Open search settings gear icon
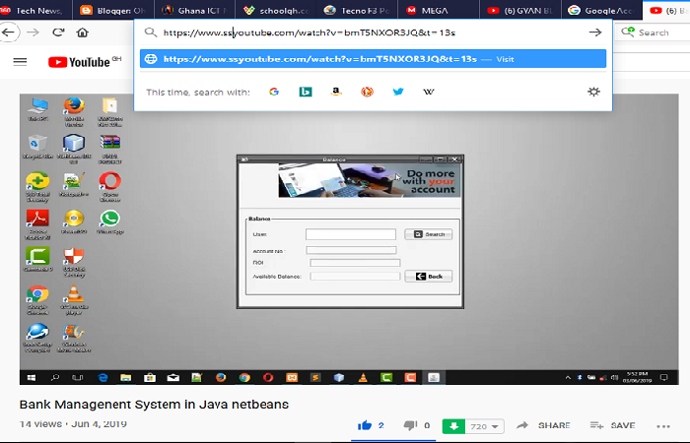Image resolution: width=690 pixels, height=443 pixels. click(x=593, y=92)
